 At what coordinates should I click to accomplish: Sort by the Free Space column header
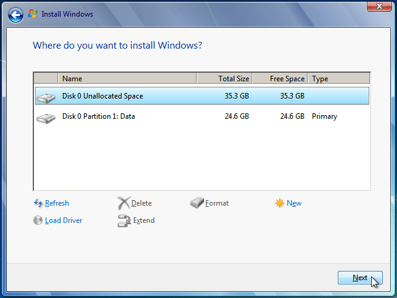coord(280,78)
